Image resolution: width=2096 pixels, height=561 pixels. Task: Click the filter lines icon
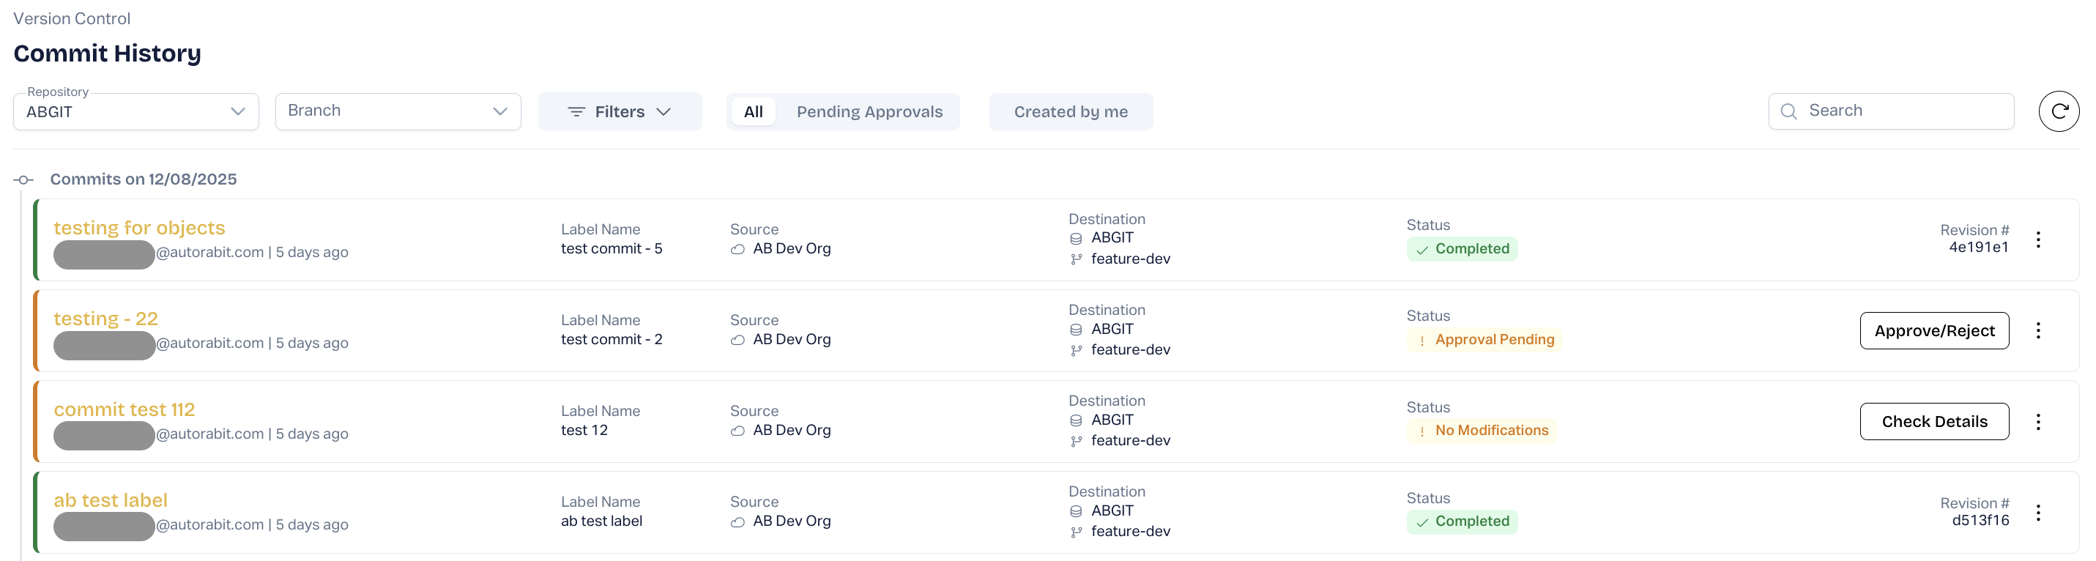[x=576, y=111]
